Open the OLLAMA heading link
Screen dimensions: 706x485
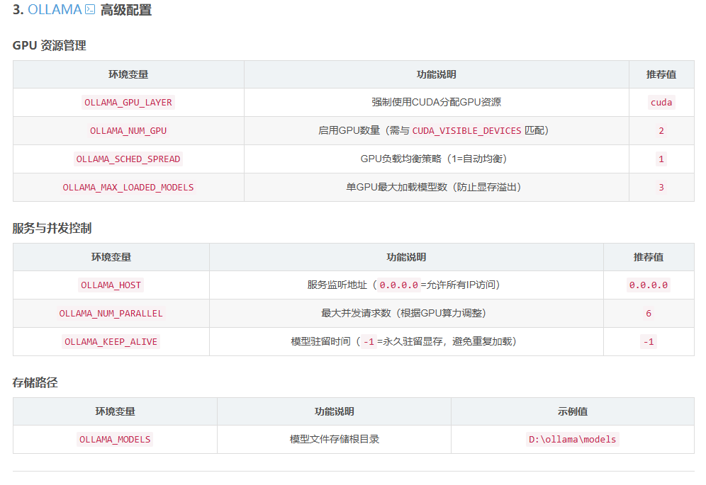(55, 9)
